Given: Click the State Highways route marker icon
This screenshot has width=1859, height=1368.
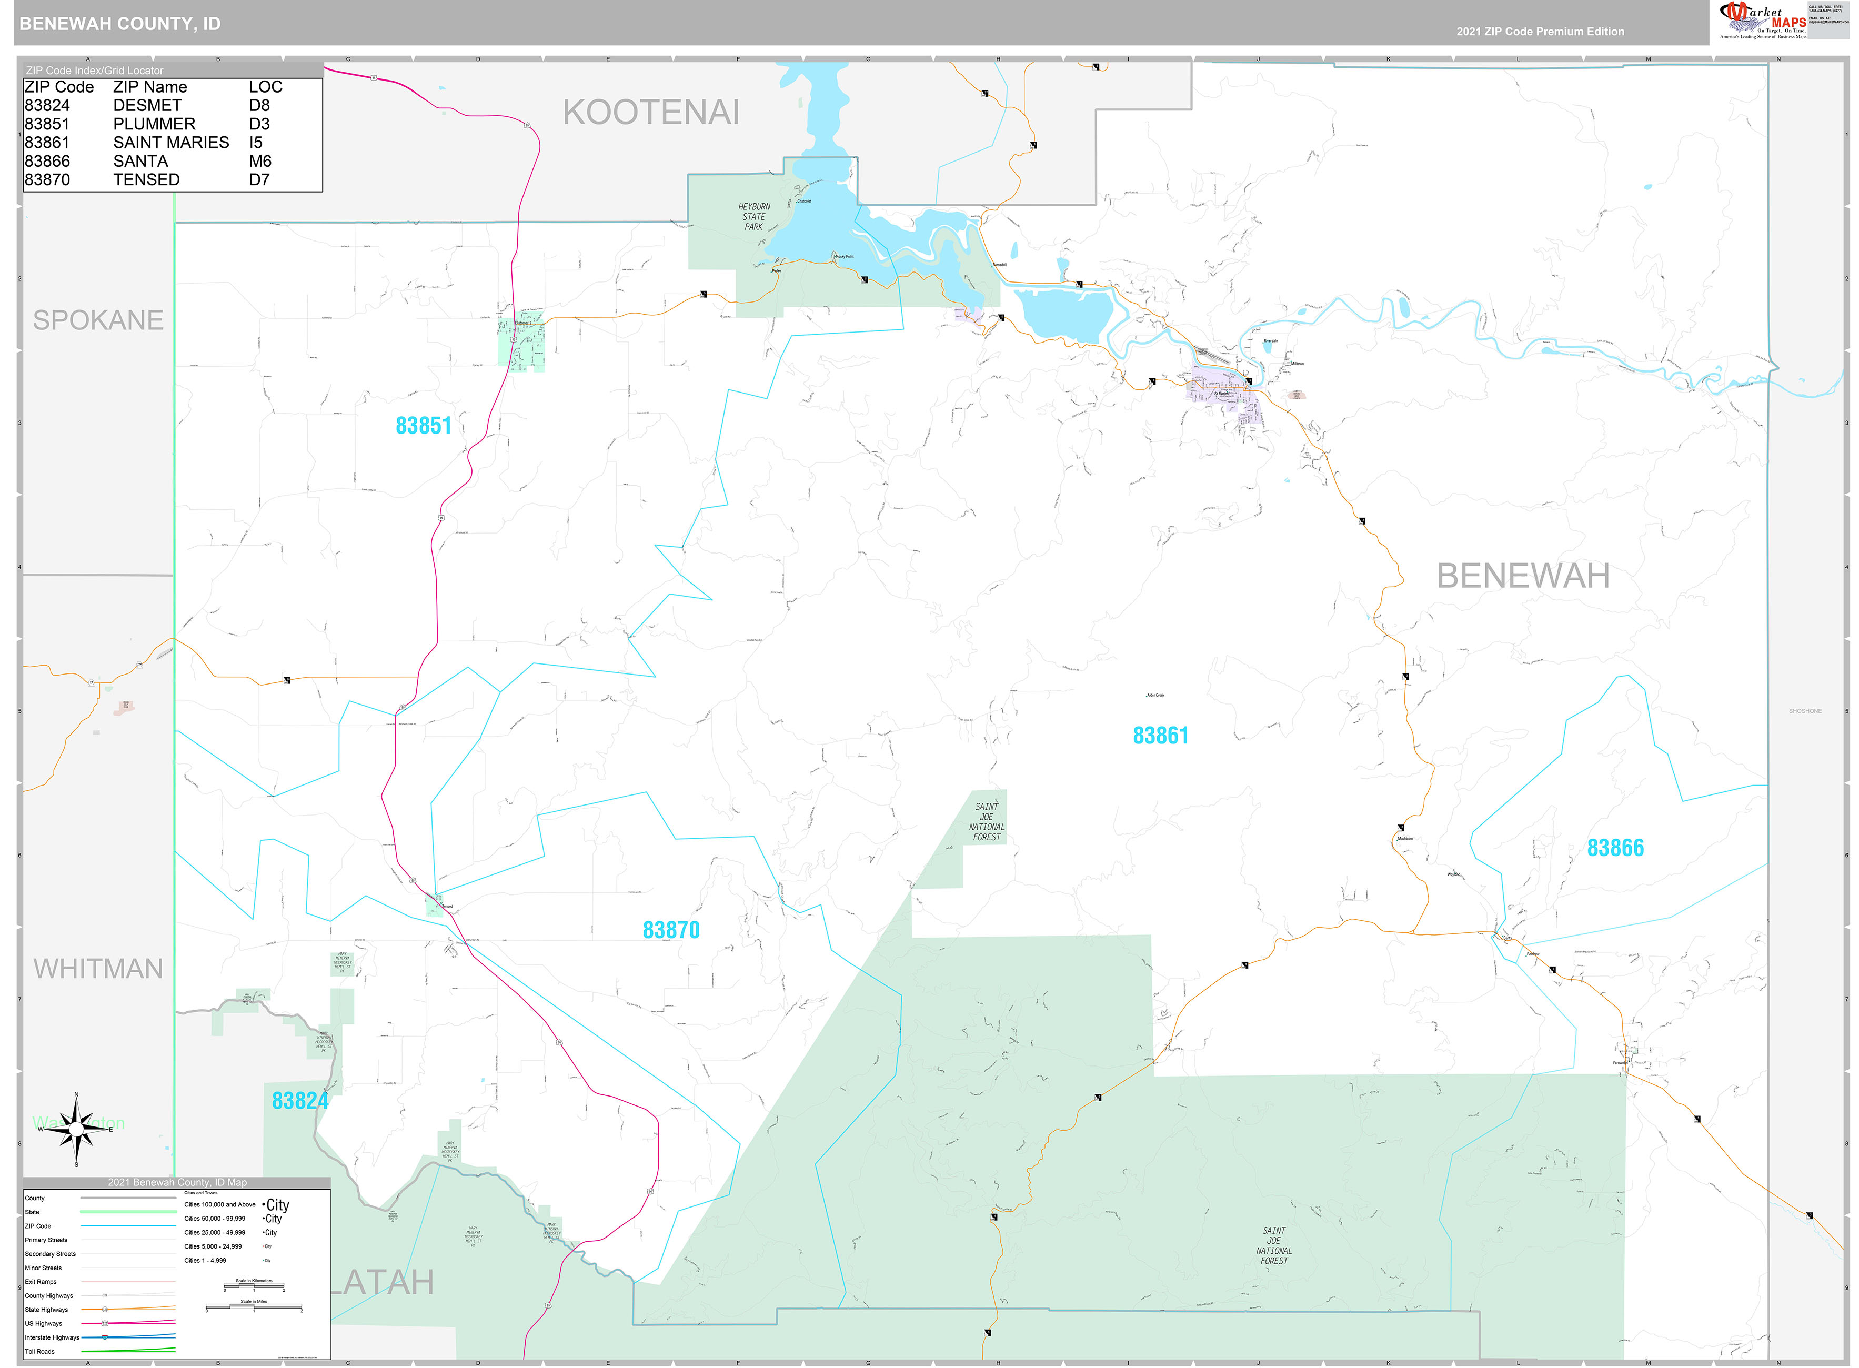Looking at the screenshot, I should coord(105,1309).
